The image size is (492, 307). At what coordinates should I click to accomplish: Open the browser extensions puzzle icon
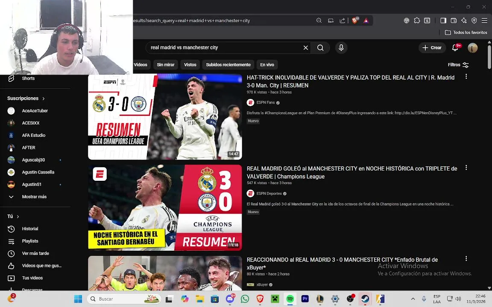point(417,20)
